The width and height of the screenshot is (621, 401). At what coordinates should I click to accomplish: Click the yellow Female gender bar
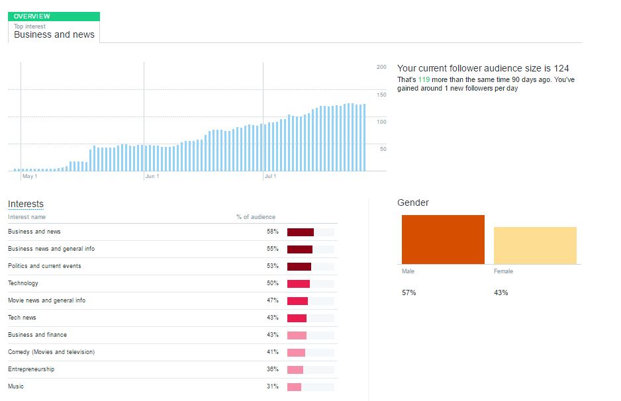pyautogui.click(x=535, y=245)
